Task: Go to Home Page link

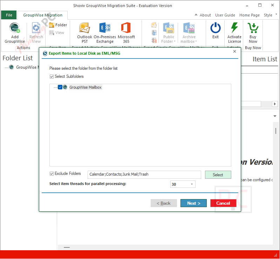Action: [249, 15]
